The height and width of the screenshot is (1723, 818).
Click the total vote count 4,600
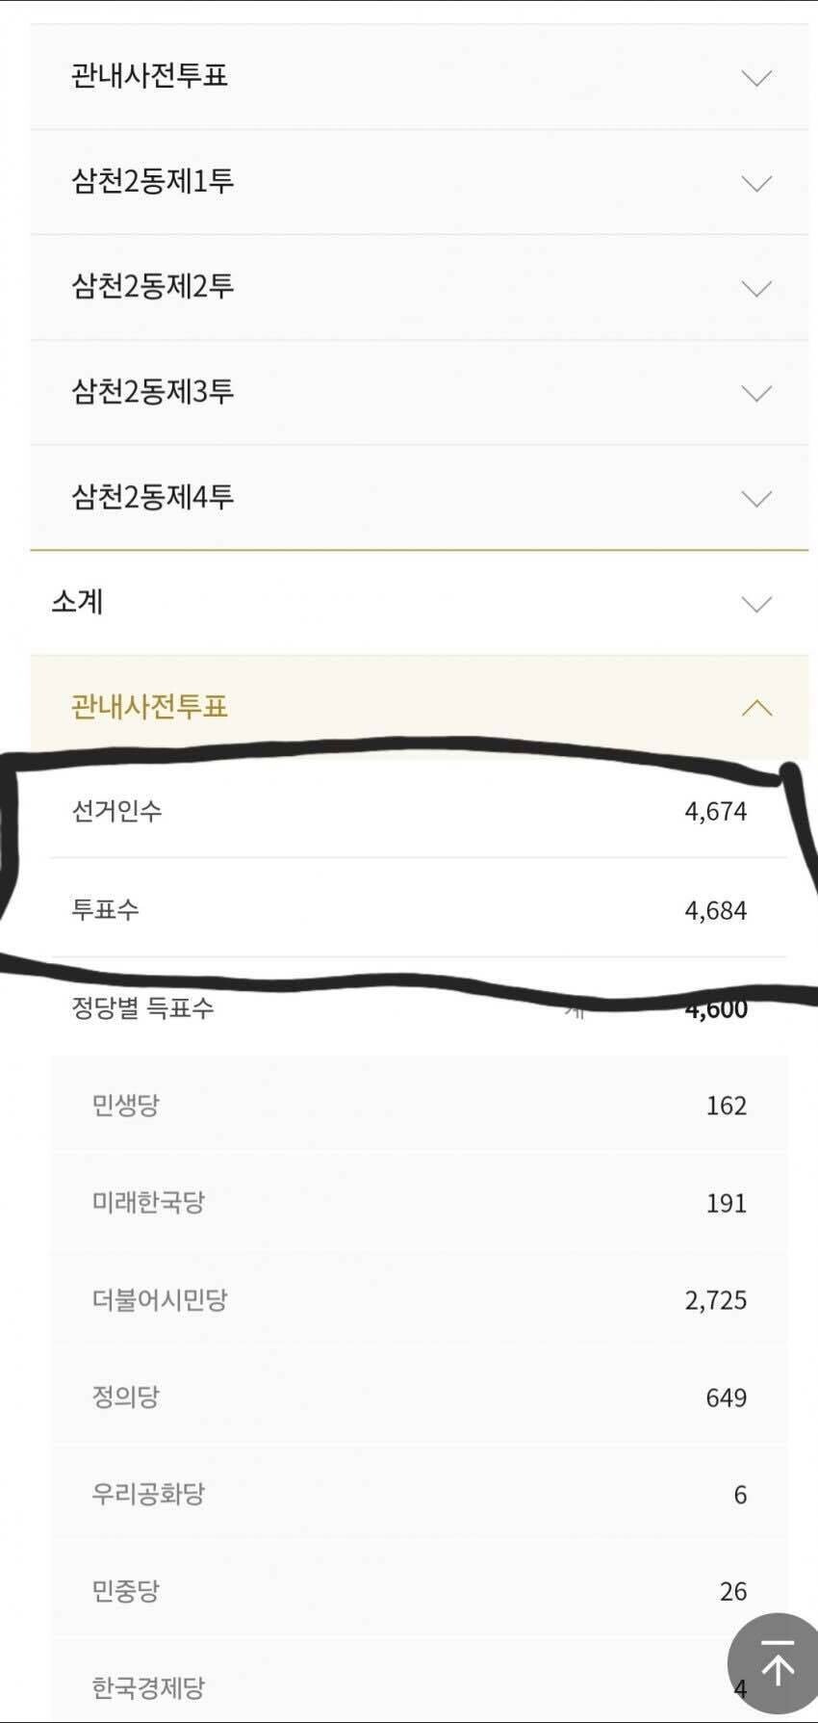pos(716,1008)
